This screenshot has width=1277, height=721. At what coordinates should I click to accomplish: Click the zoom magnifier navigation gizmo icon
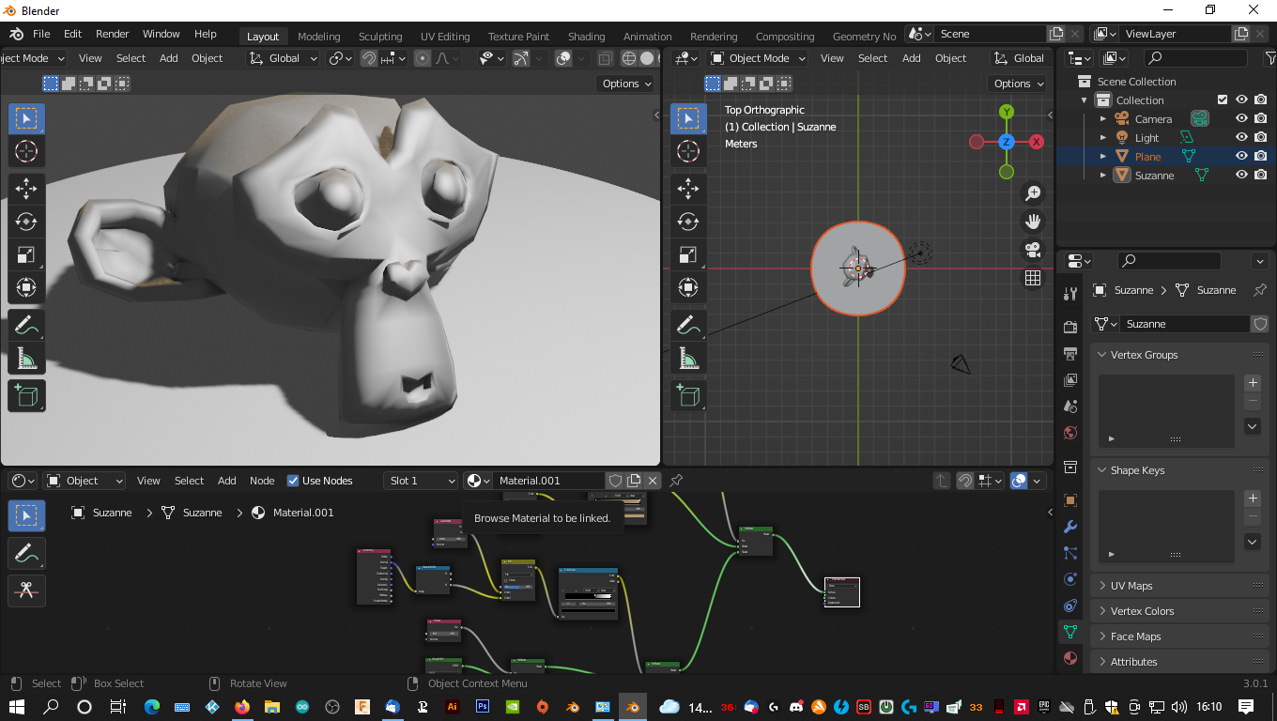click(x=1033, y=193)
